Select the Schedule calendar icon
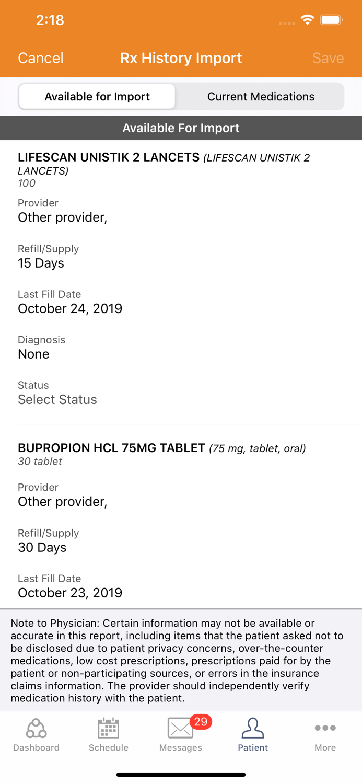This screenshot has width=362, height=784. click(x=108, y=728)
